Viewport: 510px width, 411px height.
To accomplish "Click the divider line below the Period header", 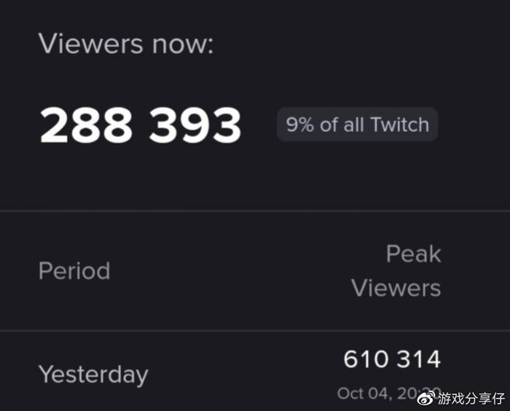I will tap(255, 330).
